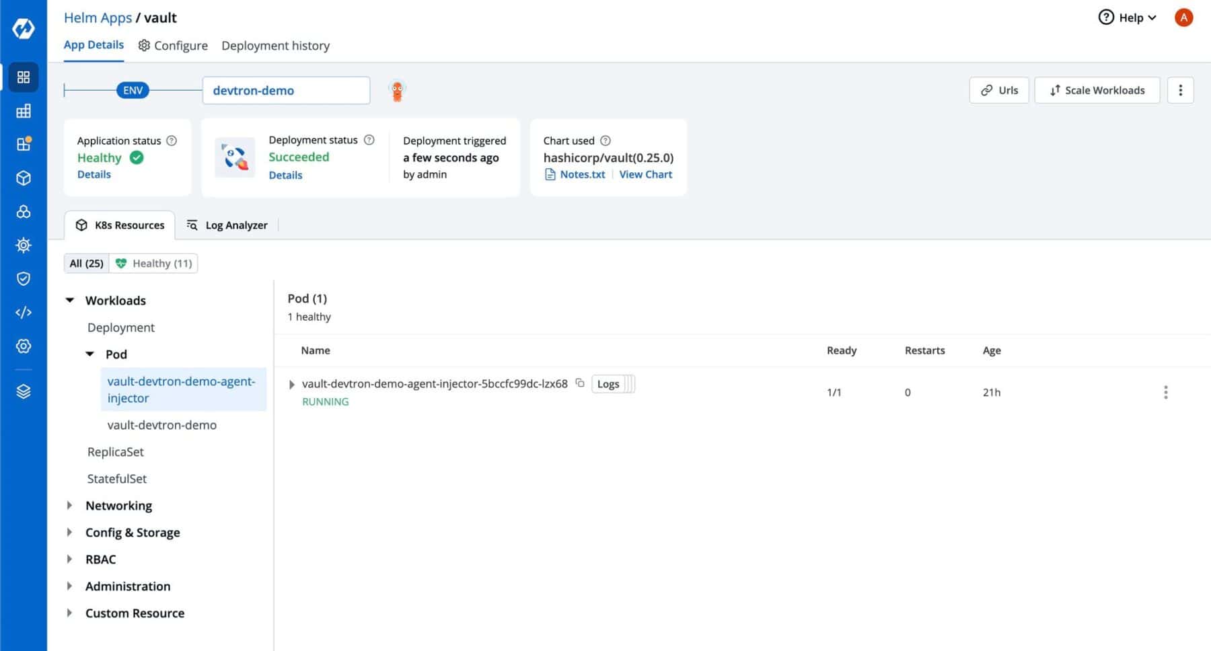Open the Clusters sidebar icon
Viewport: 1211px width, 651px height.
(x=24, y=212)
